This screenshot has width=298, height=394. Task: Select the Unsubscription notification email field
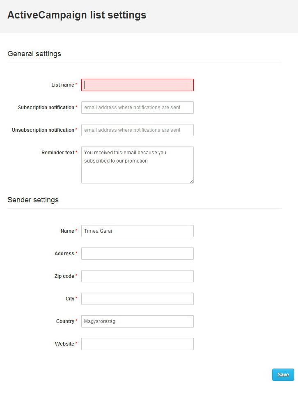(138, 130)
